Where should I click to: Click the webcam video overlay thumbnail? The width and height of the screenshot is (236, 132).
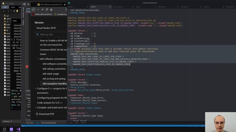[x=221, y=122]
